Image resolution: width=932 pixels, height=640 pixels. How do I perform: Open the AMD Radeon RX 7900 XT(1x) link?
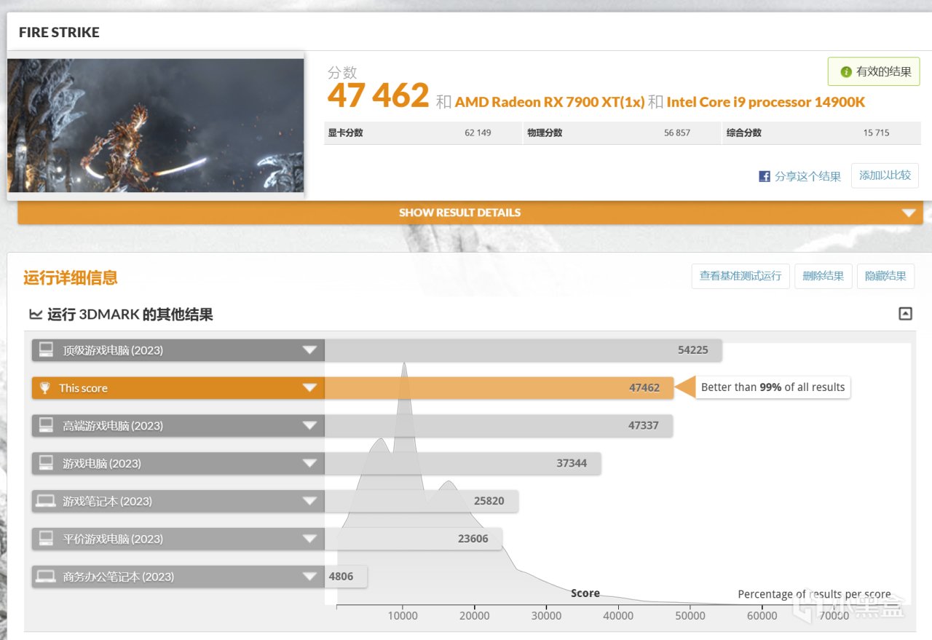(x=550, y=102)
